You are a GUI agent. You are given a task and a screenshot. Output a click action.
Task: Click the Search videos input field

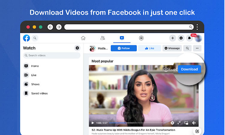pyautogui.click(x=52, y=55)
